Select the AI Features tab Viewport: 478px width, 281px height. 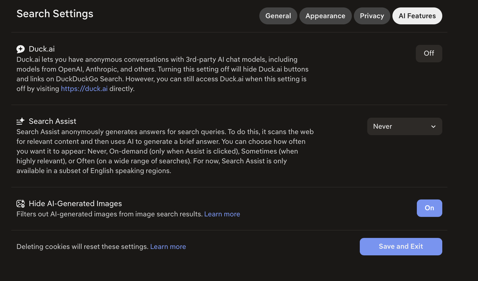(x=417, y=16)
